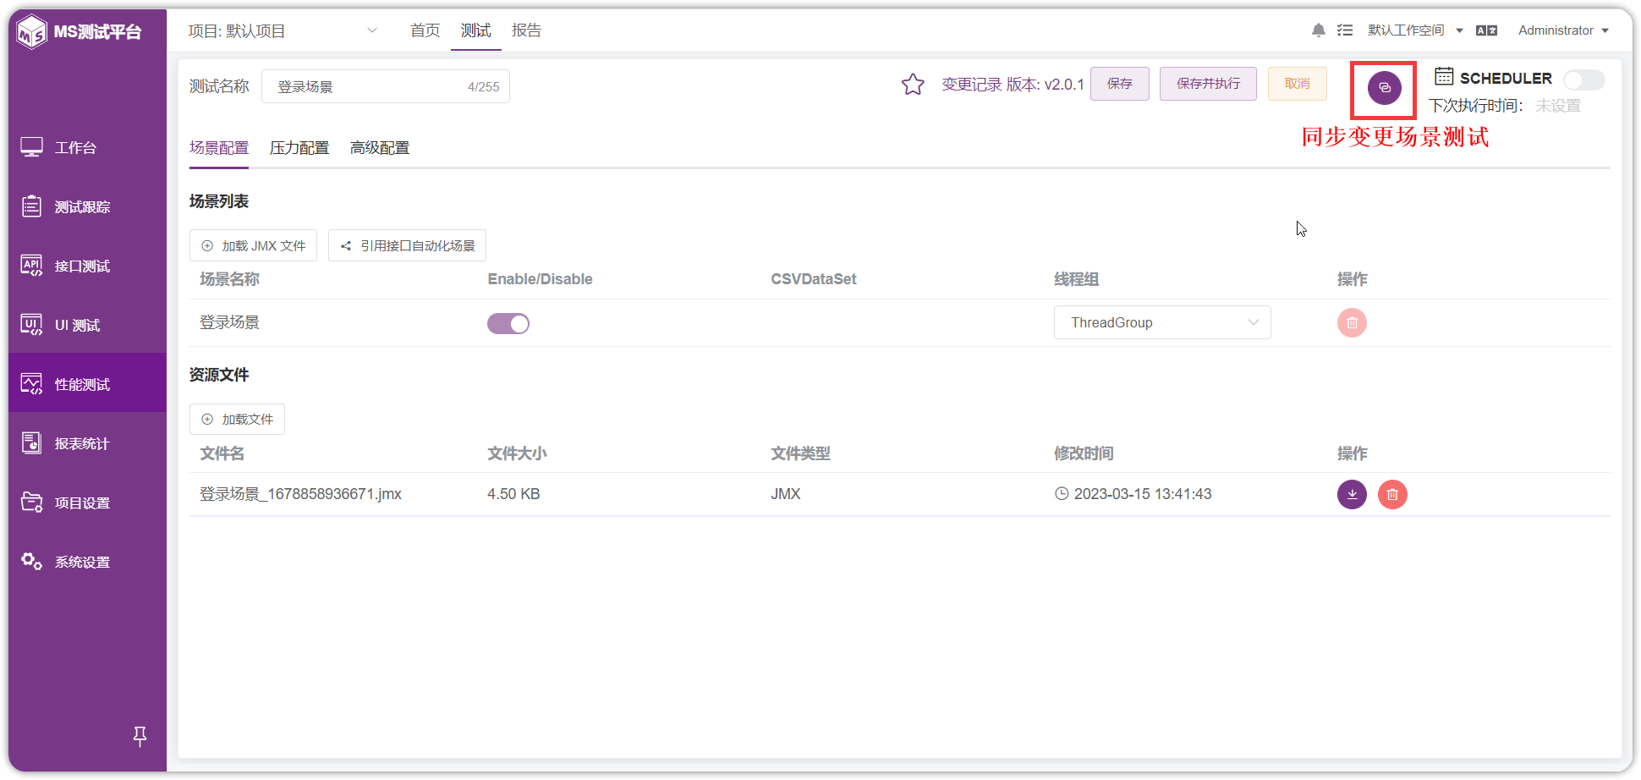Open the notification bell
Screen dimensions: 1641x780
1318,30
